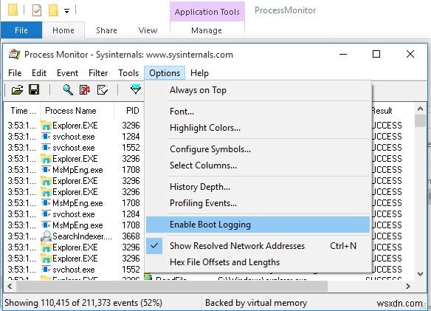
Task: Click the new folder icon in Explorer title bar
Action: coord(53,10)
